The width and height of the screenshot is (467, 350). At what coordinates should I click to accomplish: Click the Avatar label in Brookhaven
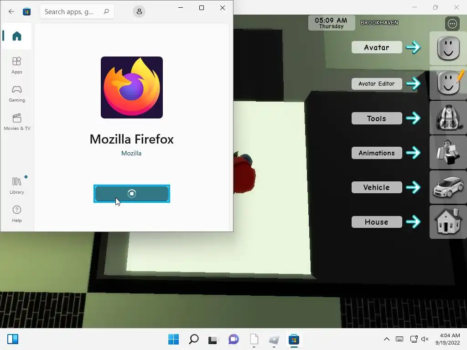click(x=377, y=47)
